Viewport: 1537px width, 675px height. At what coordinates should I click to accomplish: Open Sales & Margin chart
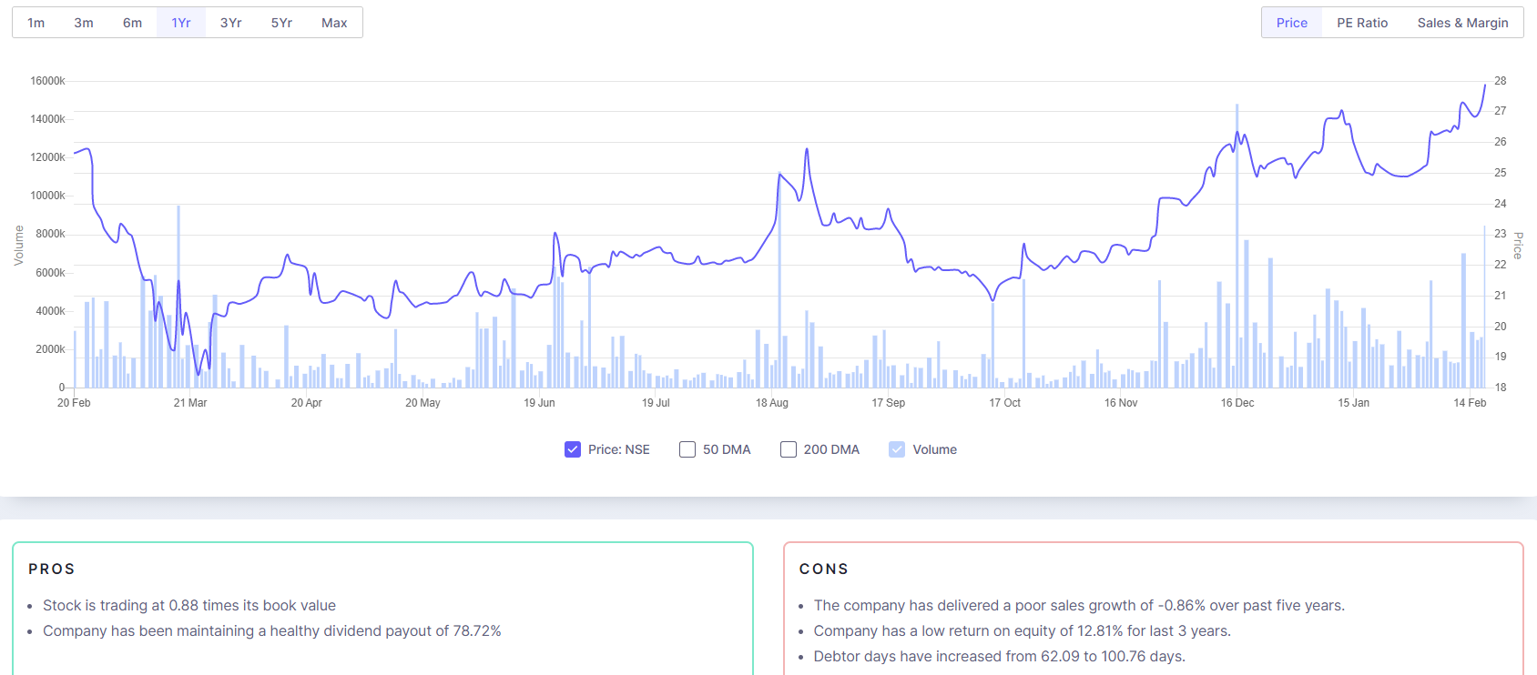point(1462,23)
